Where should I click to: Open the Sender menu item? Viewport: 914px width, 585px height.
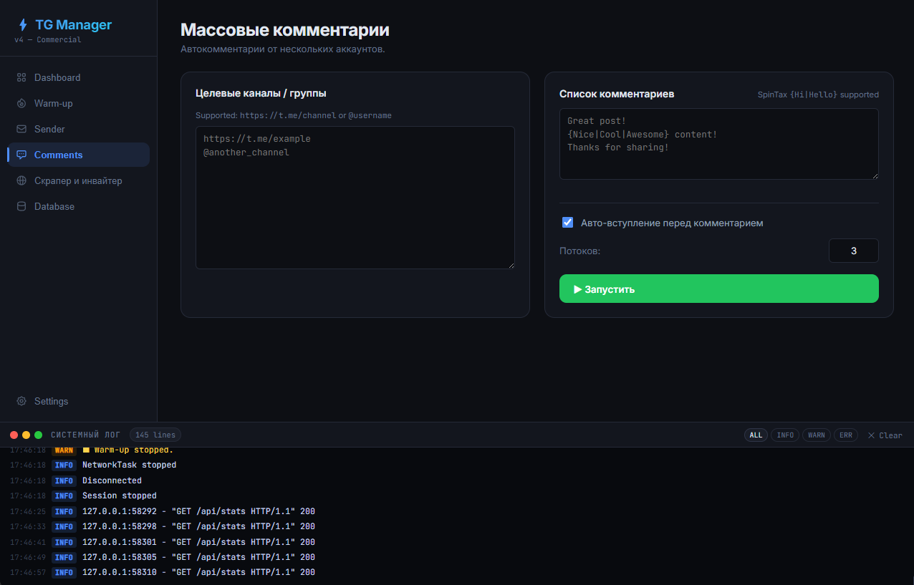click(49, 129)
